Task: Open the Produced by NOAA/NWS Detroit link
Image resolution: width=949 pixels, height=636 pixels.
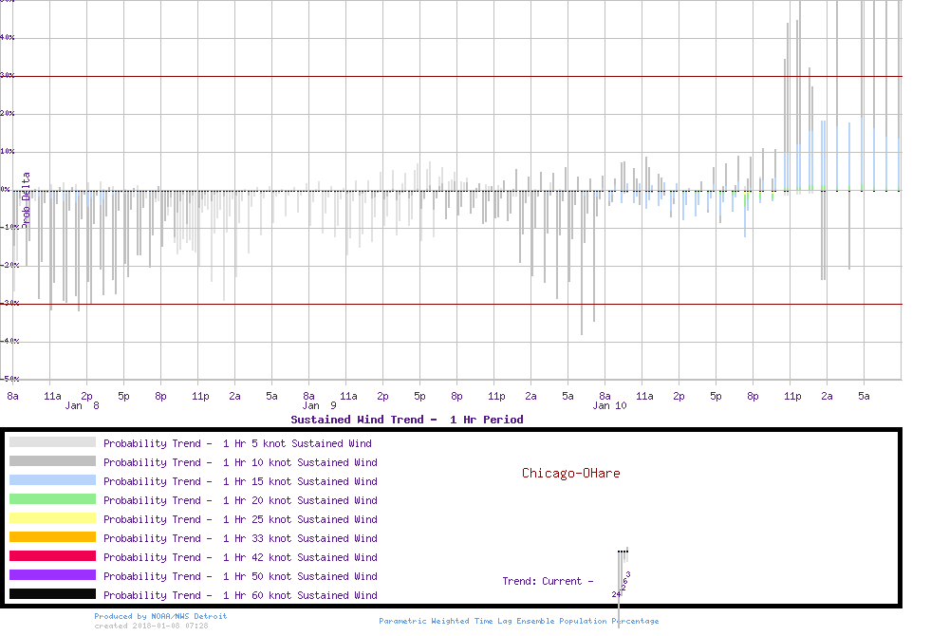Action: coord(160,616)
